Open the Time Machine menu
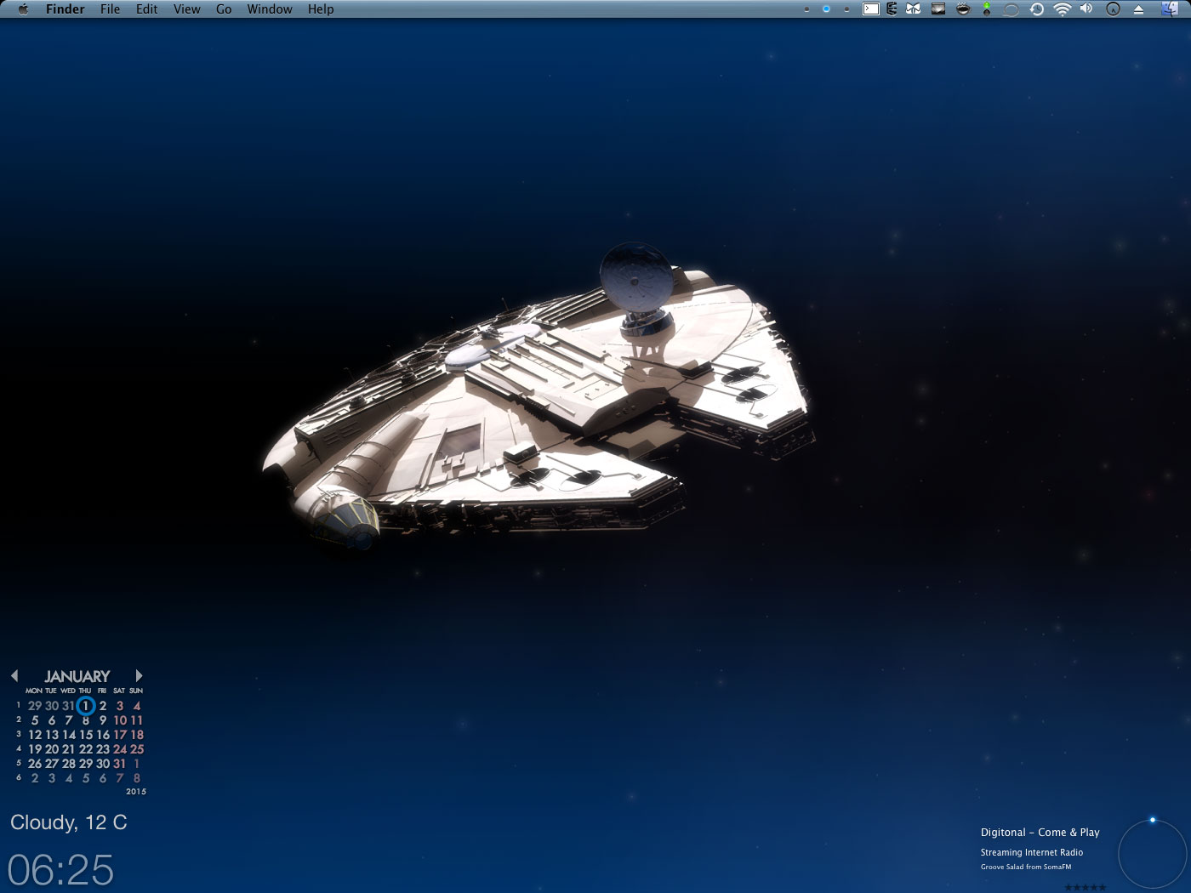 [x=1037, y=9]
